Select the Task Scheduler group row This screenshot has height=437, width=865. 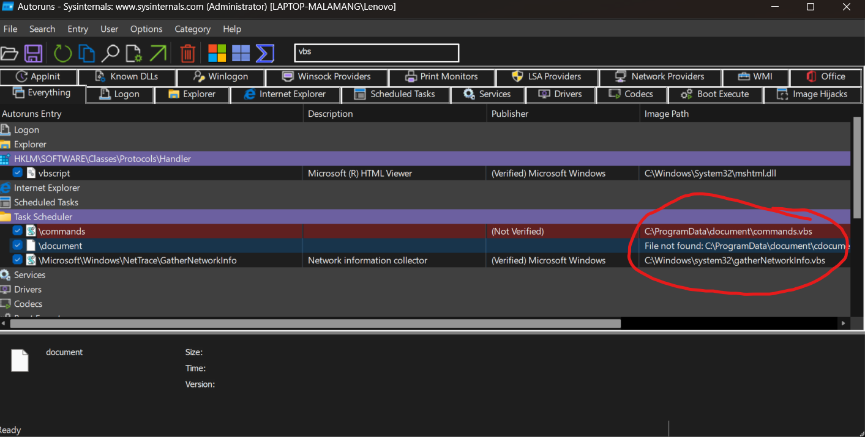[x=425, y=216]
